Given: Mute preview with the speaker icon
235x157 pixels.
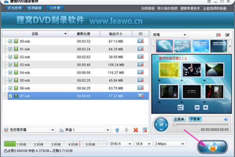Looking at the screenshot, I should [x=226, y=119].
